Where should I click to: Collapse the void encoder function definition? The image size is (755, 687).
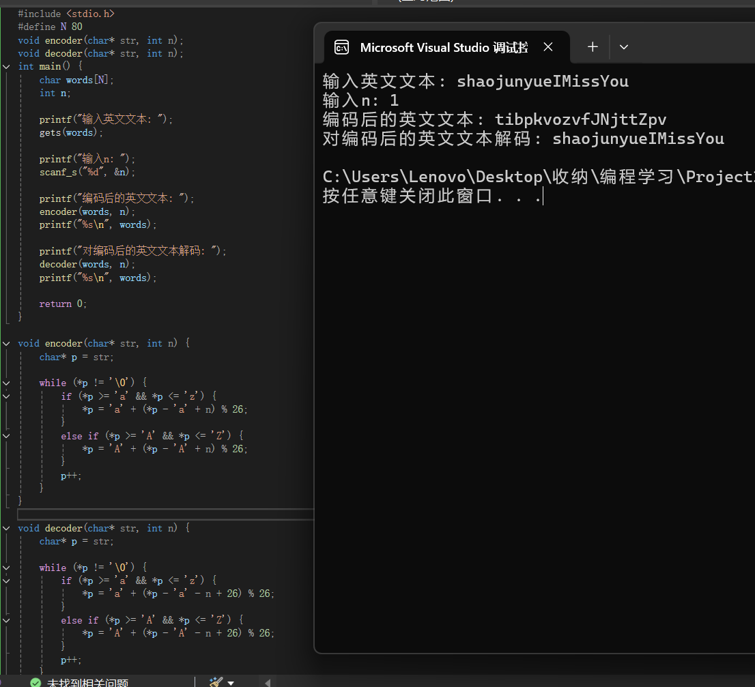pos(6,344)
